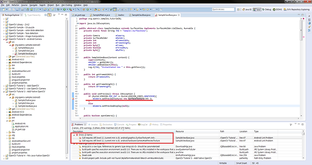Open the Window menu
The width and height of the screenshot is (312, 165).
pos(78,5)
